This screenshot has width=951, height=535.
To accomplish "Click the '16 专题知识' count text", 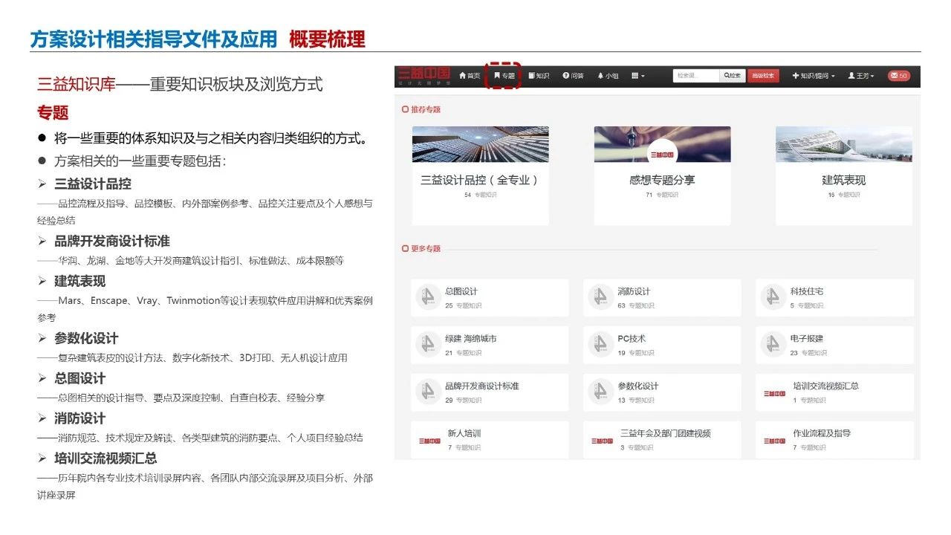I will tap(844, 195).
